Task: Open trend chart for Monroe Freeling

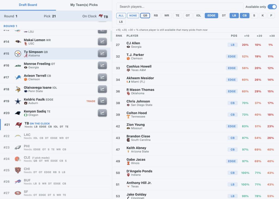Action: tap(102, 65)
